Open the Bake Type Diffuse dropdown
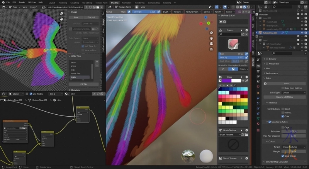Screen dimensions: 309x169 click(293, 92)
